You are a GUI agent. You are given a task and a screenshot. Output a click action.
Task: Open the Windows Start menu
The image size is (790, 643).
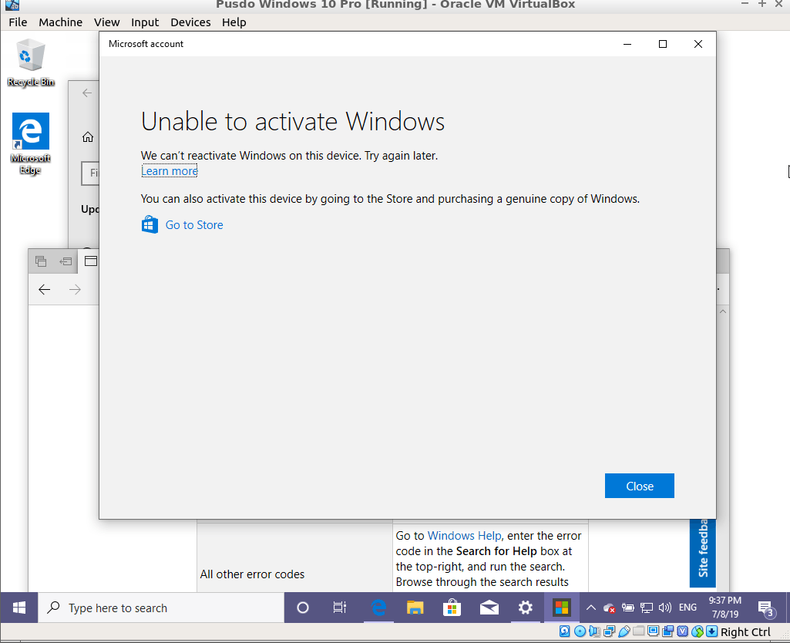(x=19, y=608)
